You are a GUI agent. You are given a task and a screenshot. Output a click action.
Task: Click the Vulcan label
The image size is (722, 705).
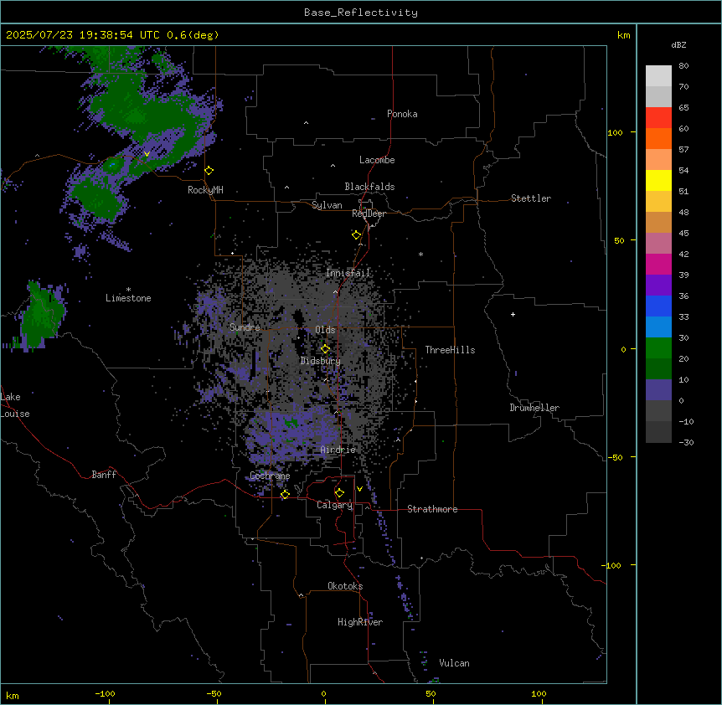[x=454, y=663]
